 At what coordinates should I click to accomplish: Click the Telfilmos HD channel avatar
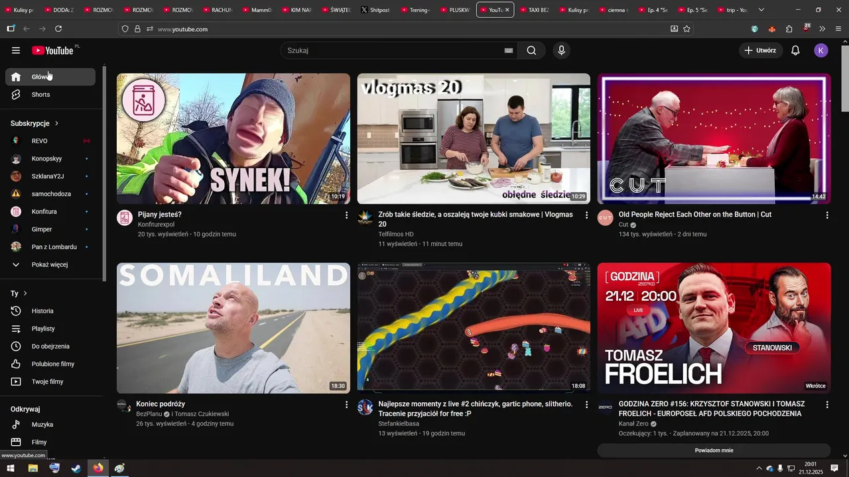[x=365, y=218]
